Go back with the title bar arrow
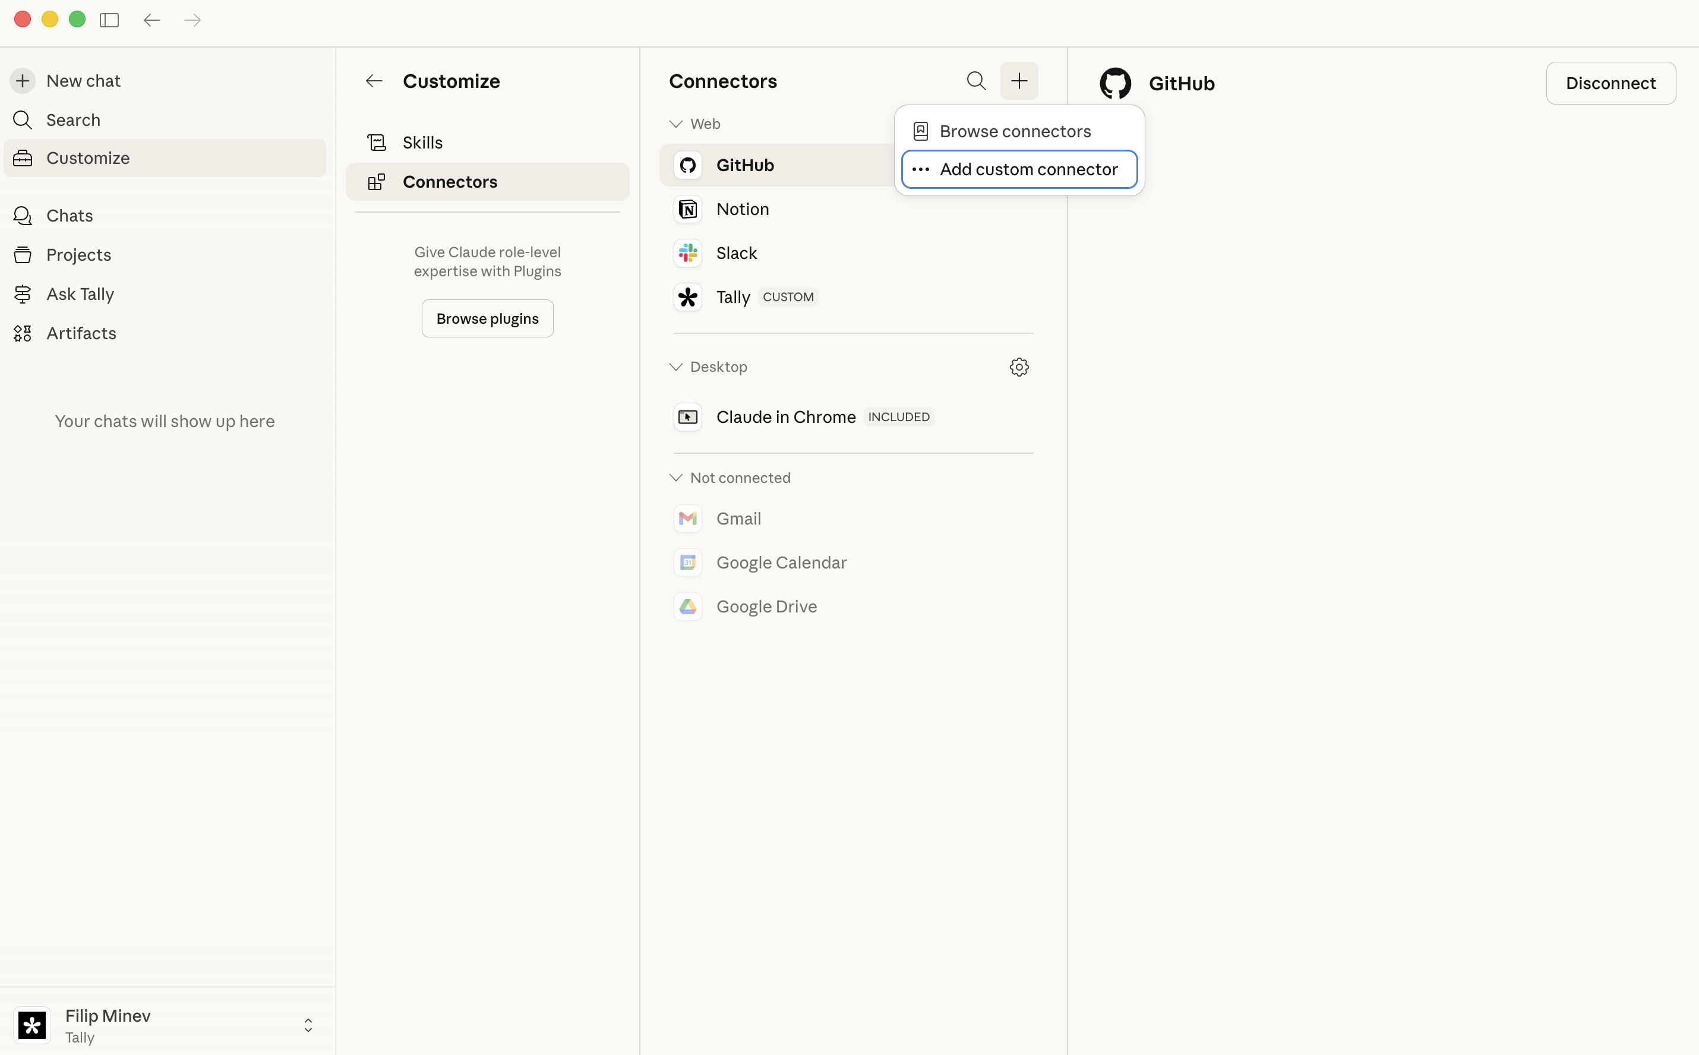1699x1055 pixels. 152,20
